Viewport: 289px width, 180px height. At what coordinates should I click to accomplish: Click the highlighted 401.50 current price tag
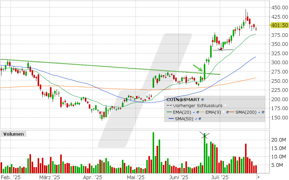[x=279, y=25]
